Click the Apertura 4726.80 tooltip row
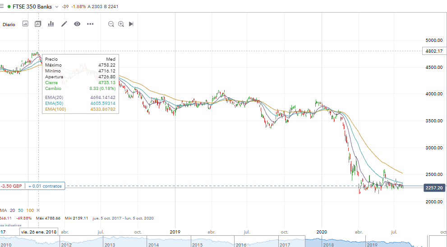This screenshot has height=247, width=447. (x=80, y=77)
